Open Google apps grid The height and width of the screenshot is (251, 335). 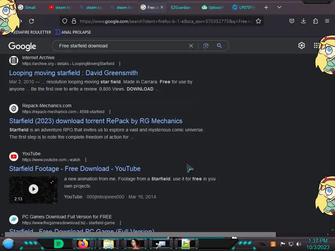coord(316,45)
